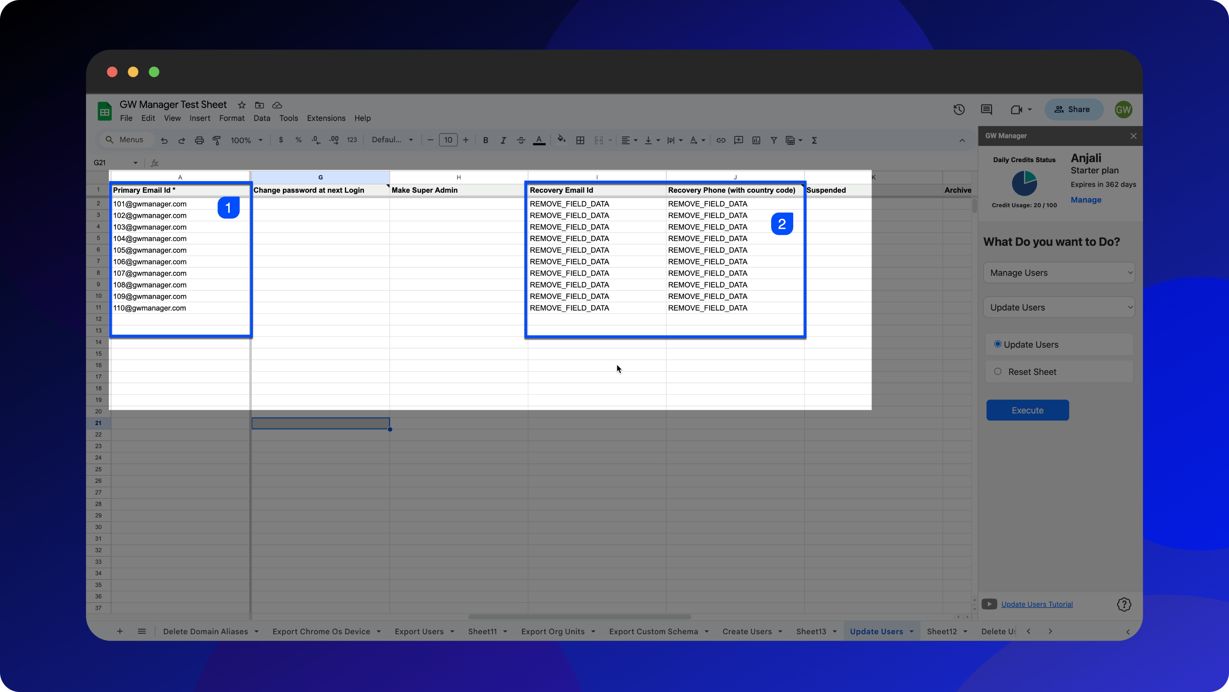Open the Update Users tab menu arrow
This screenshot has width=1229, height=692.
pos(912,632)
